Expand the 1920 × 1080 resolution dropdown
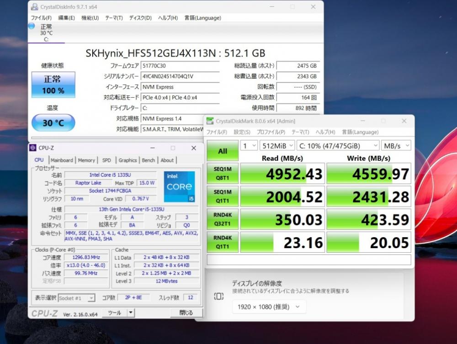457x344 pixels. pos(269,307)
